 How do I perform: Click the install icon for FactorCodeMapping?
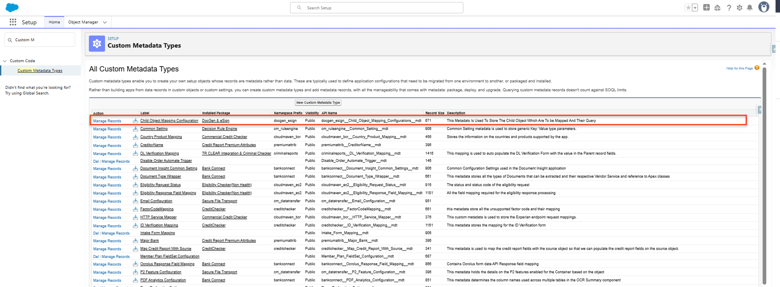pos(135,209)
